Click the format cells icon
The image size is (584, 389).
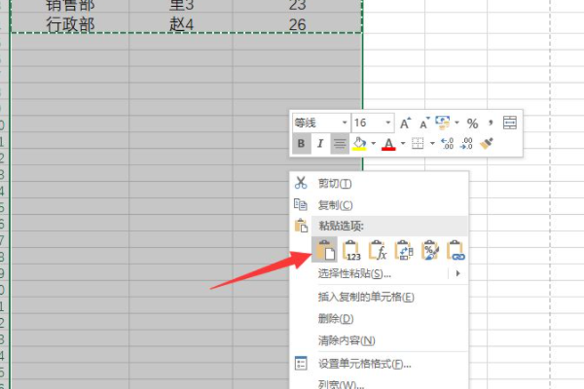point(301,363)
